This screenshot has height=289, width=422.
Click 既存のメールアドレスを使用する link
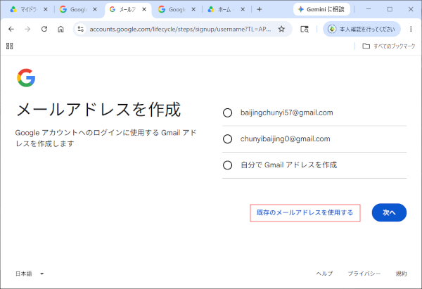[305, 213]
